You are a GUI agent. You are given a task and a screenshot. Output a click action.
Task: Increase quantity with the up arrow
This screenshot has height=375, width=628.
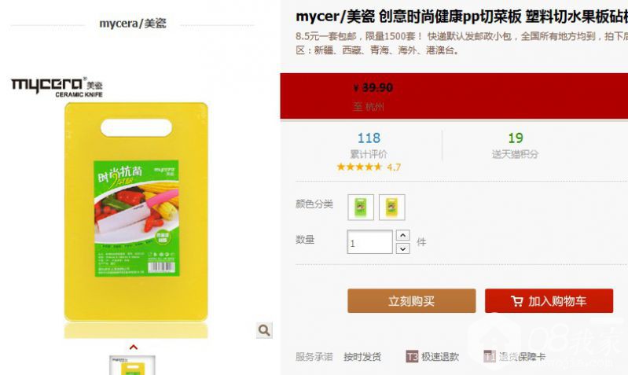[x=403, y=235]
